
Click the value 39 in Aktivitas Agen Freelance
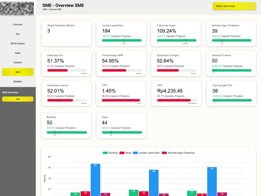coord(215,31)
